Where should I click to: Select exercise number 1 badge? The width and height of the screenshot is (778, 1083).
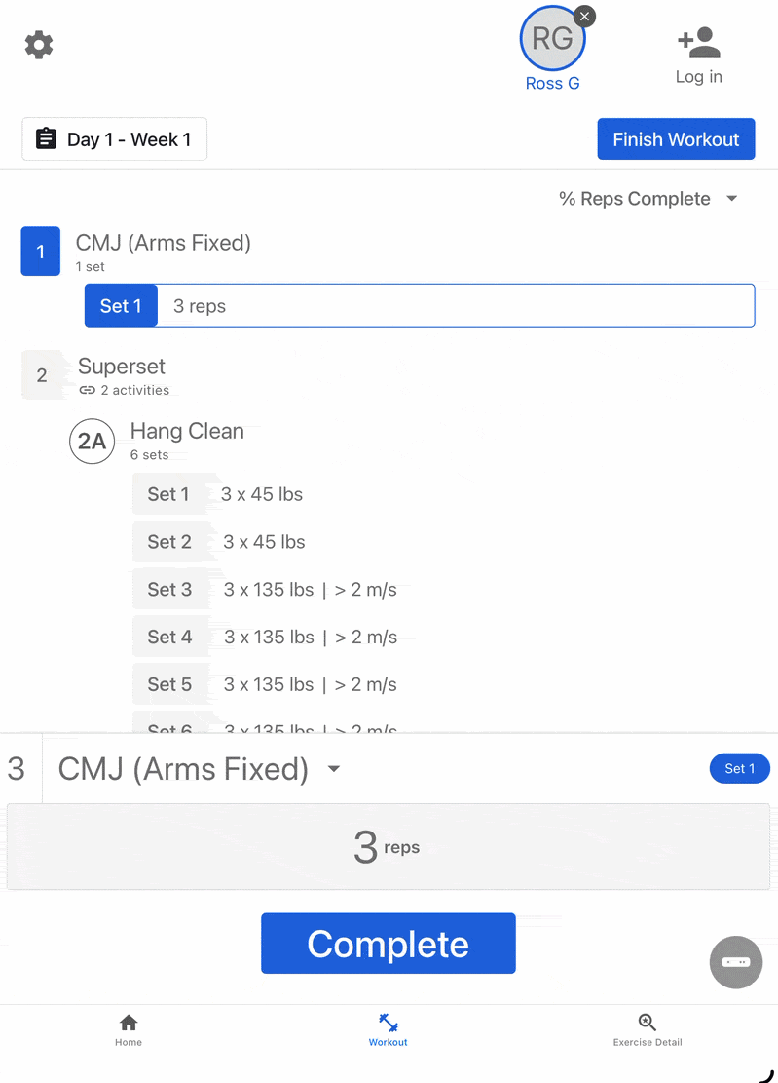point(41,251)
